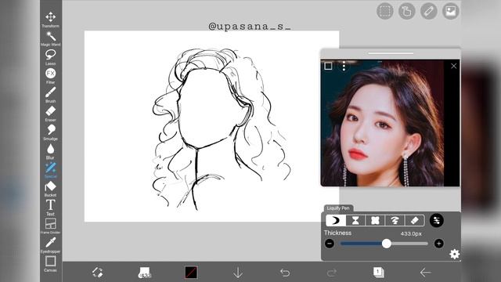Increase thickness with plus button
The height and width of the screenshot is (282, 501).
(x=439, y=244)
